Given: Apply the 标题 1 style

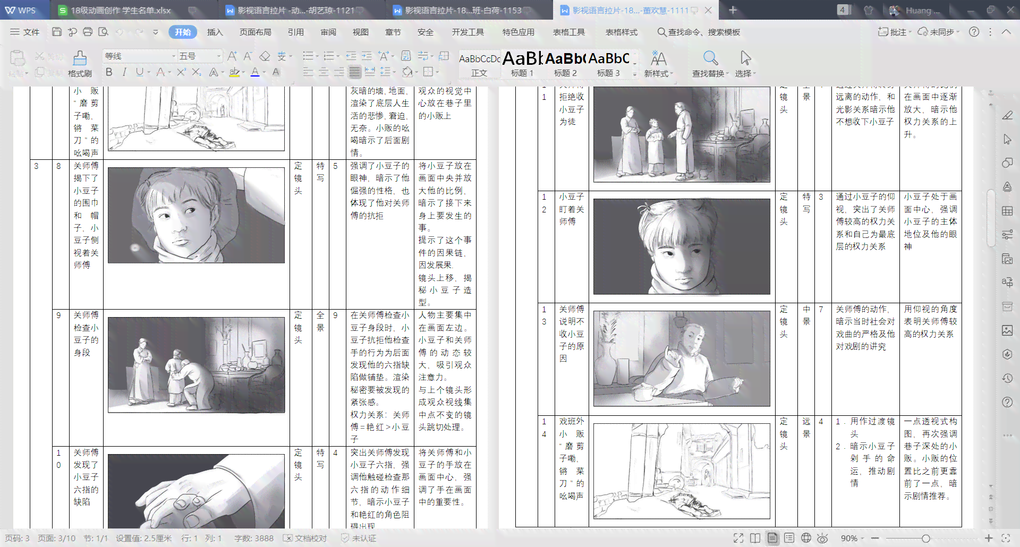Looking at the screenshot, I should 522,64.
